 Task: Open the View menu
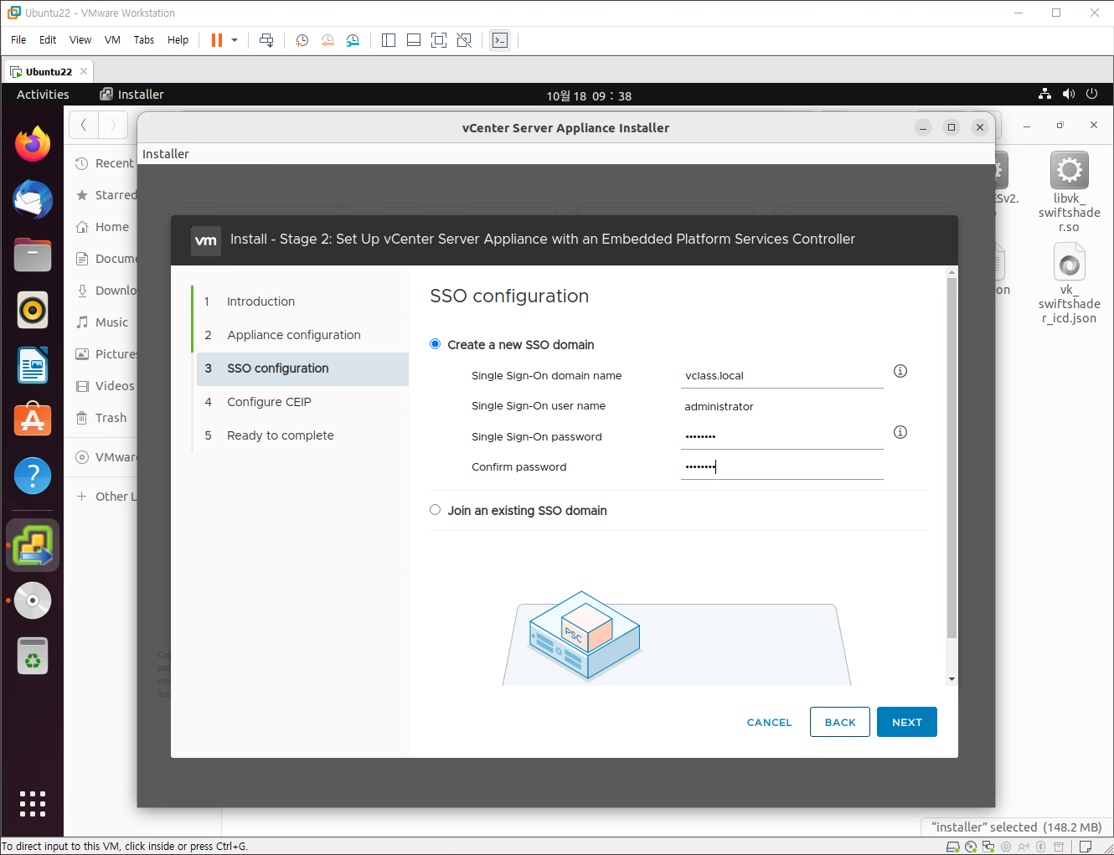(x=80, y=40)
